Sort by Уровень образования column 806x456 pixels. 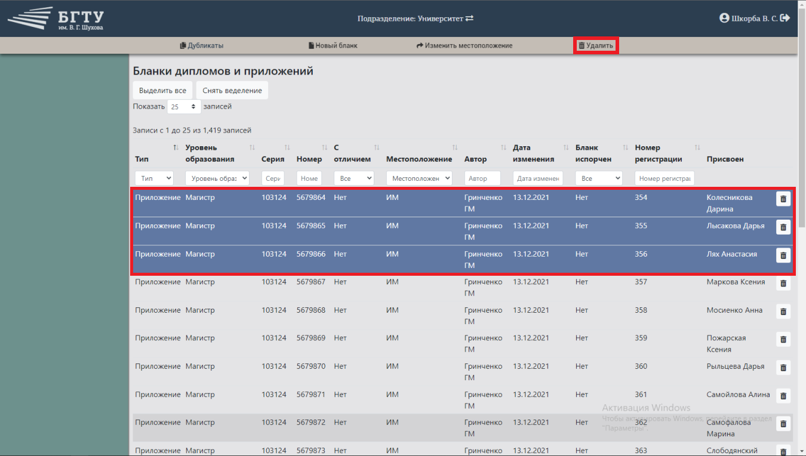(x=252, y=147)
